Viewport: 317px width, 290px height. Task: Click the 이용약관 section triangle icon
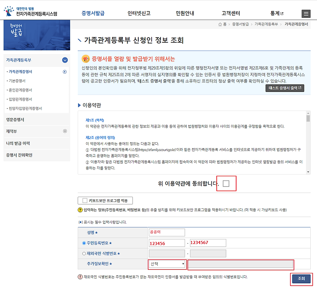click(79, 105)
